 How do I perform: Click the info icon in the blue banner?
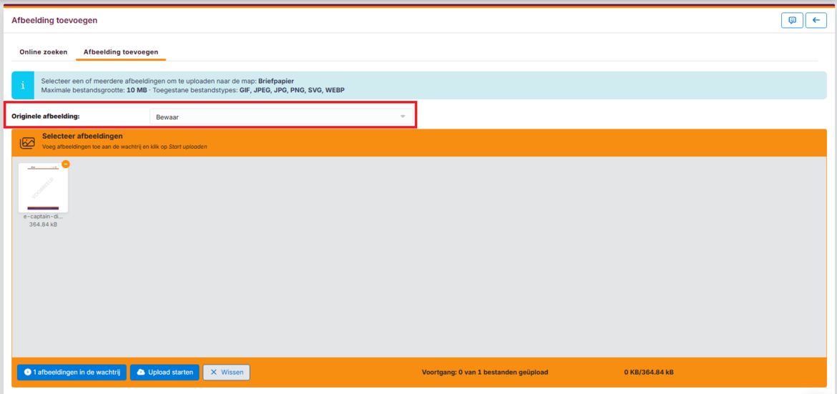[23, 85]
